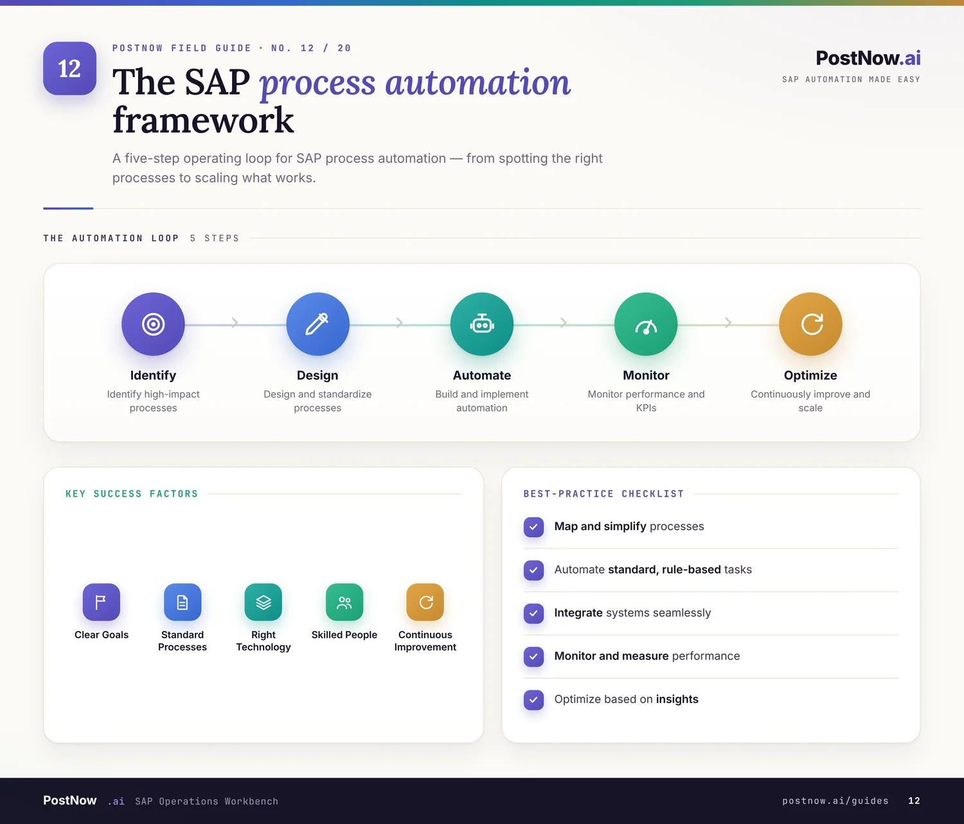Click 'THE AUTOMATION LOOP' section heading
The width and height of the screenshot is (964, 824).
(x=111, y=238)
